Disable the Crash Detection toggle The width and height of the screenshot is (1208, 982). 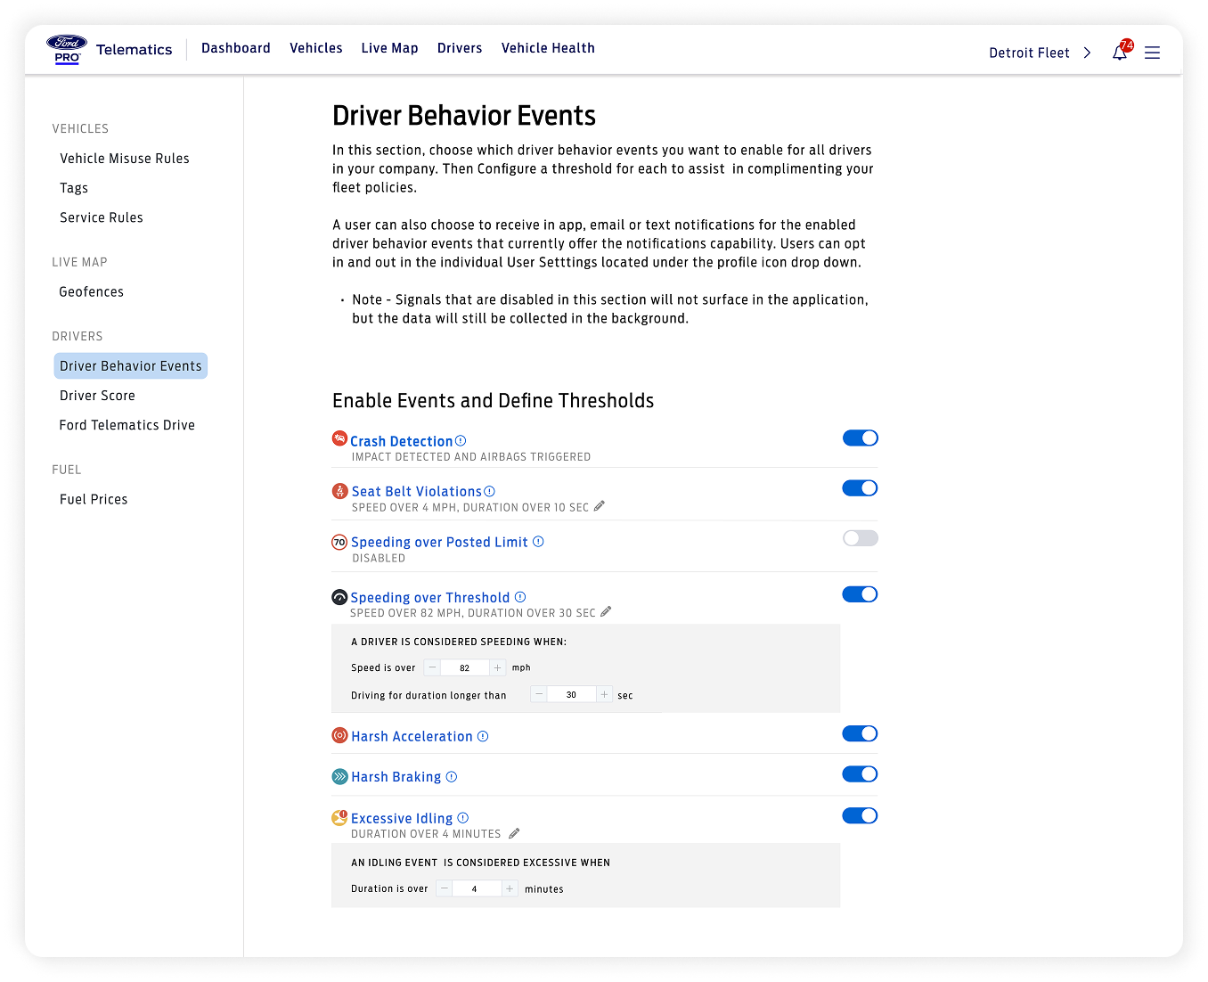coord(860,438)
